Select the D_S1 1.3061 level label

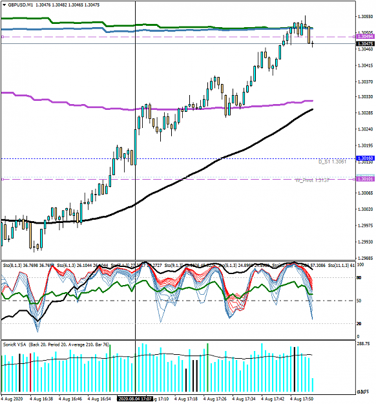[x=332, y=162]
